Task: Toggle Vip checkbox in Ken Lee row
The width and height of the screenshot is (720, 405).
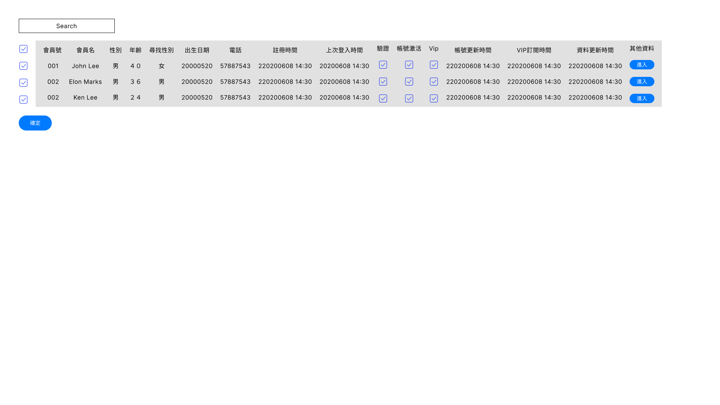Action: point(434,98)
